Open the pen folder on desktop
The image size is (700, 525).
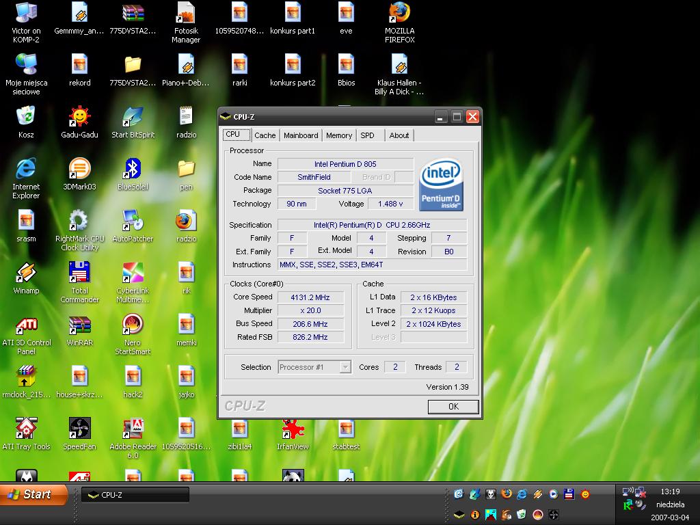click(x=186, y=174)
